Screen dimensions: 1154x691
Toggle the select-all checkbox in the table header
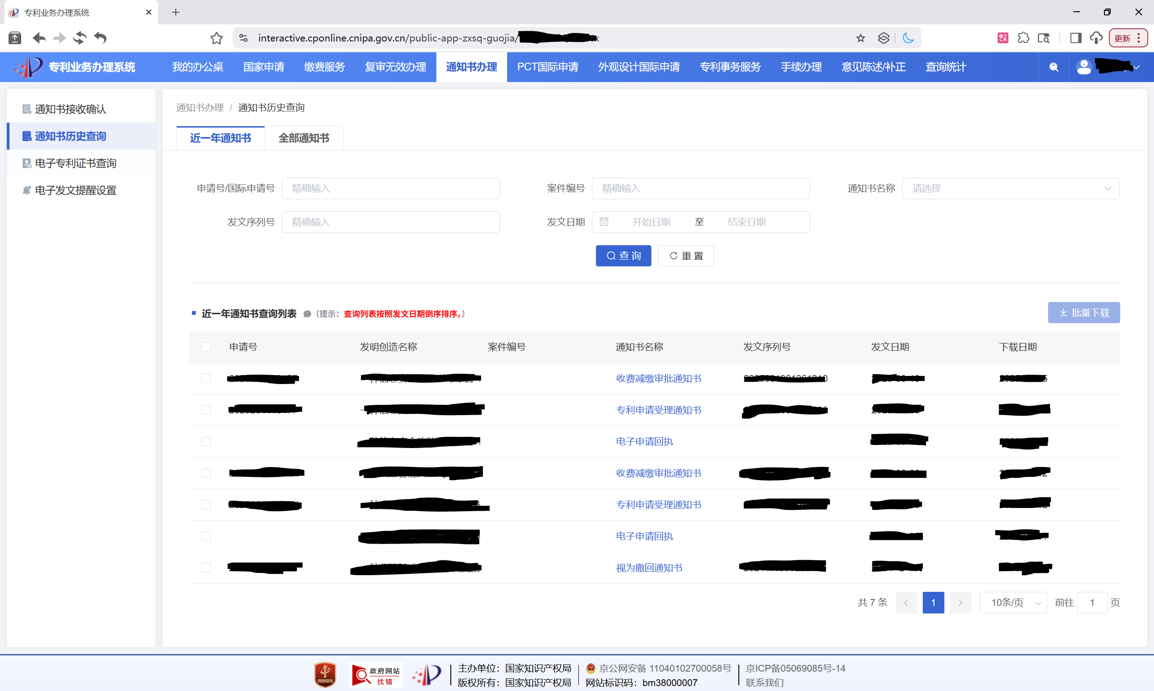pyautogui.click(x=206, y=347)
